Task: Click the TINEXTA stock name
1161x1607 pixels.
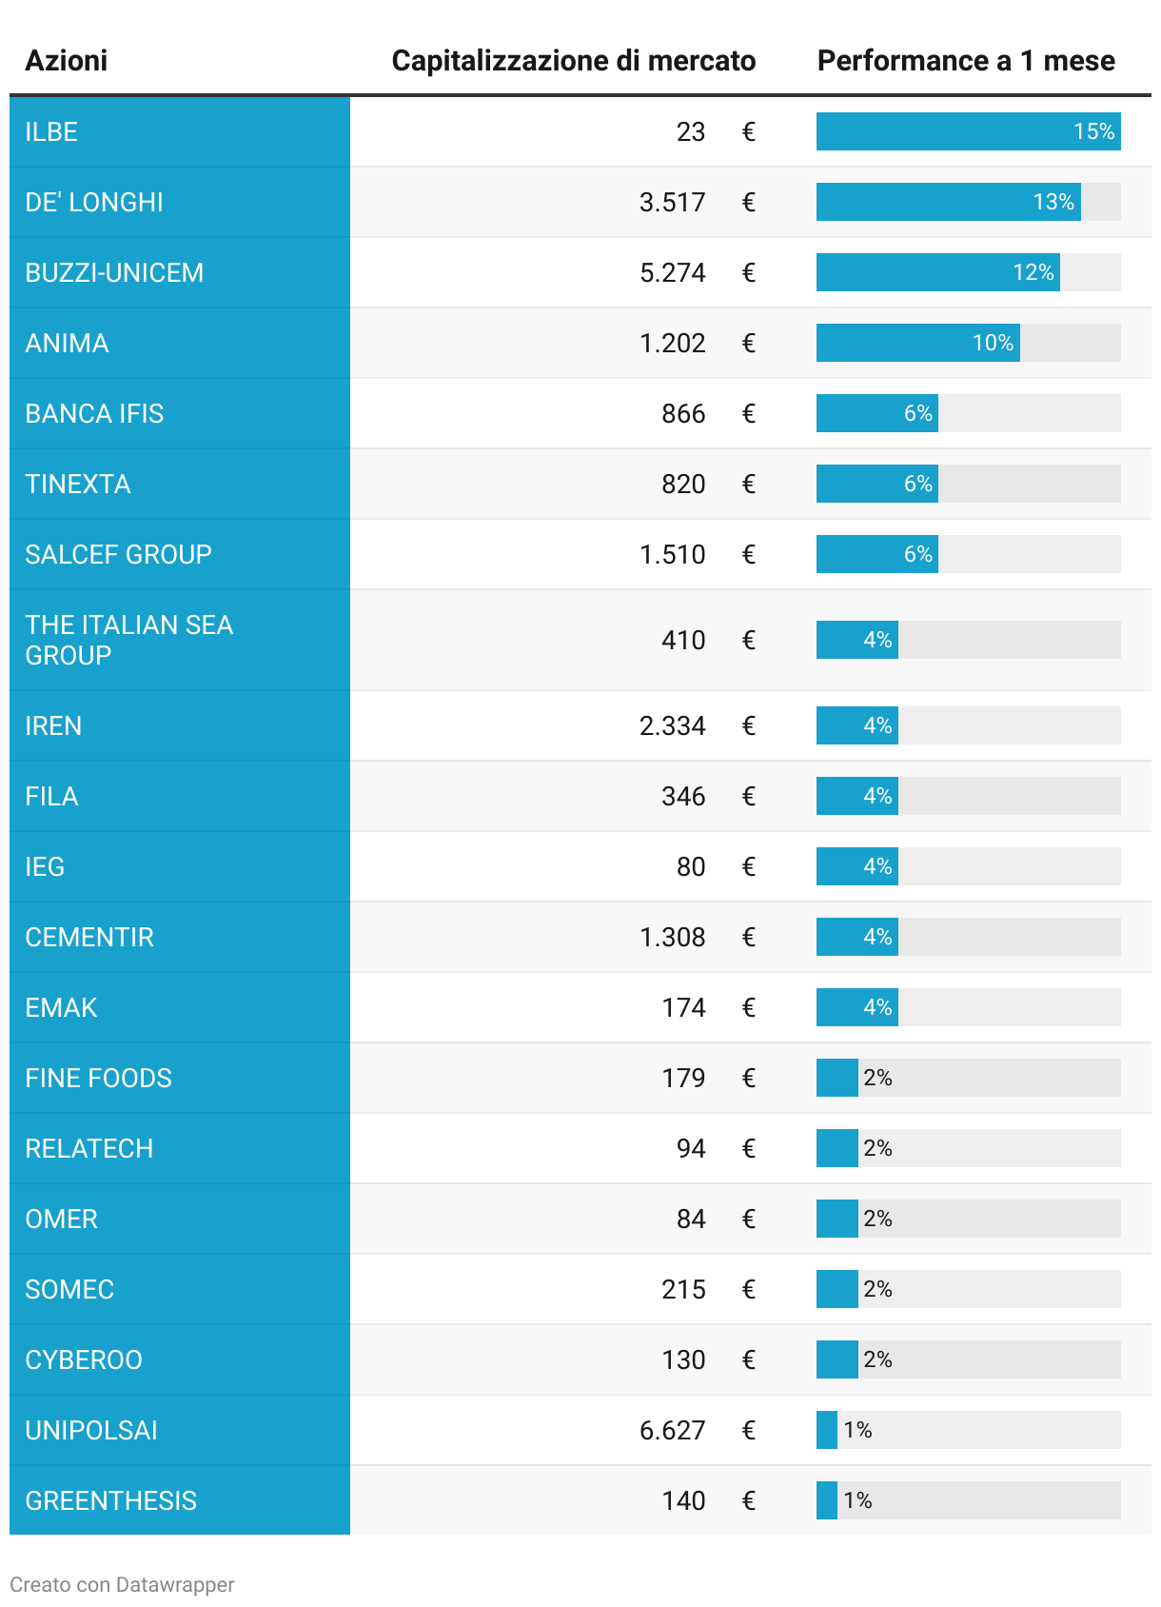Action: 78,484
